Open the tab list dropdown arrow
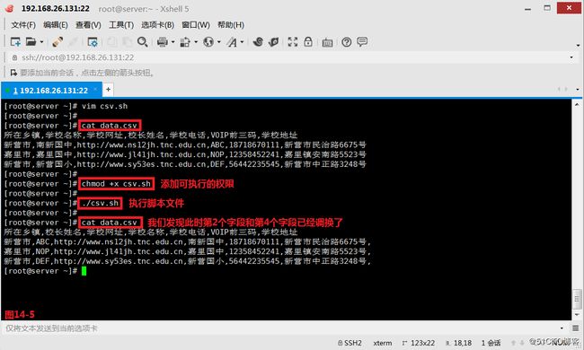Viewport: 584px width, 350px height. point(578,89)
